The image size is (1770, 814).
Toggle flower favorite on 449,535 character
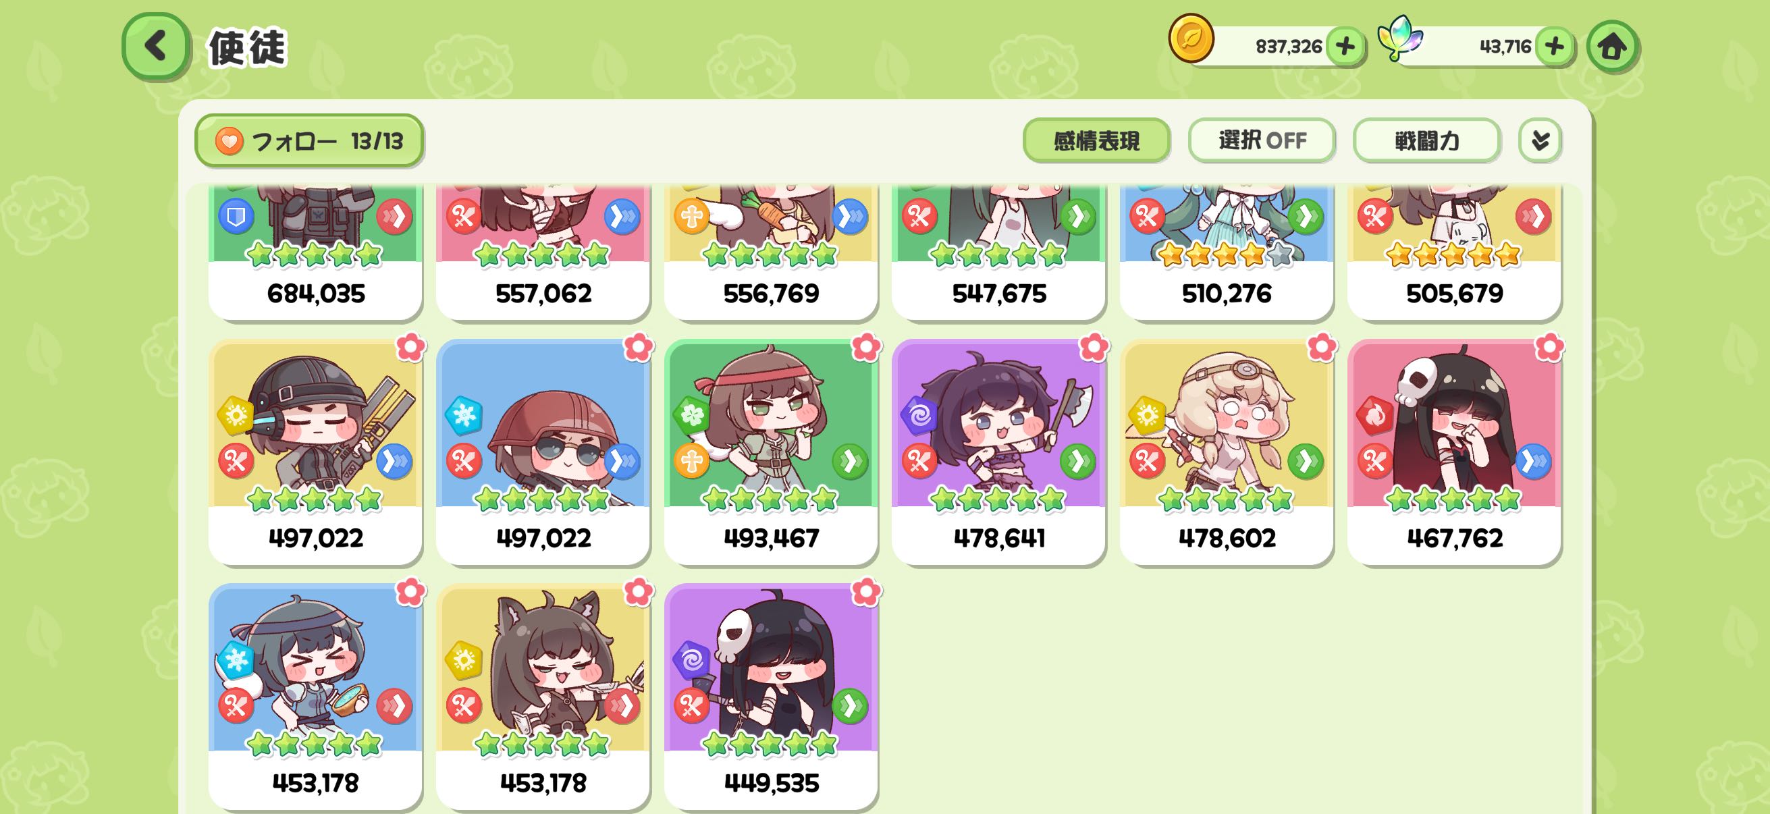[x=865, y=591]
